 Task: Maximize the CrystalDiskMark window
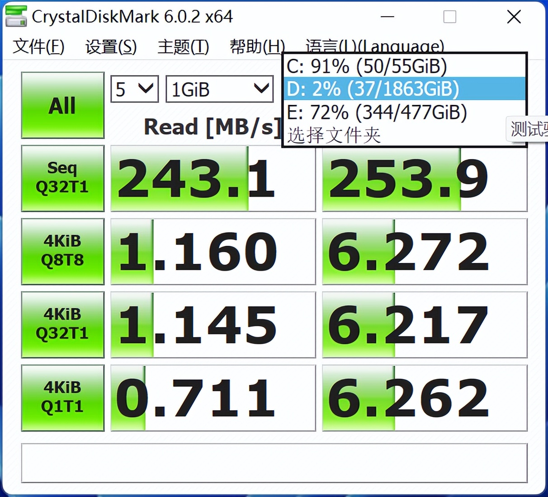[x=450, y=17]
